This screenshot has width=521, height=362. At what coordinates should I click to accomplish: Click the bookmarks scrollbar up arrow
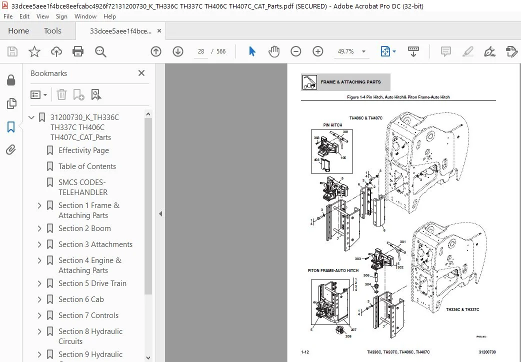(148, 114)
